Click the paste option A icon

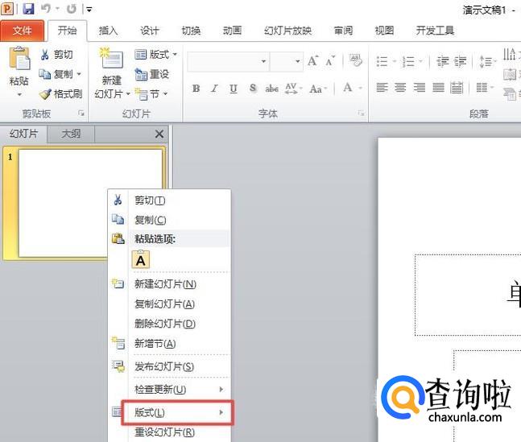(141, 259)
